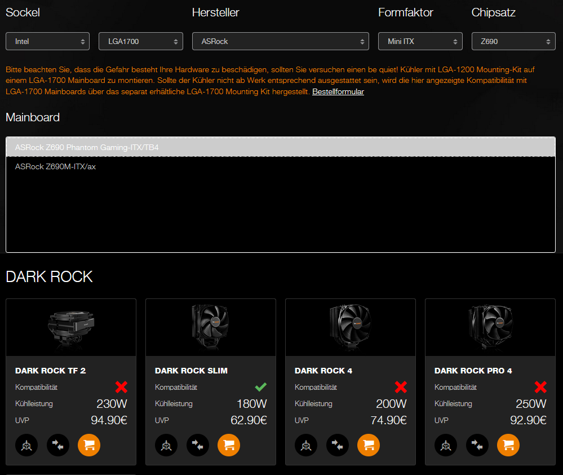Click the Formfaktor heading label

pyautogui.click(x=406, y=12)
